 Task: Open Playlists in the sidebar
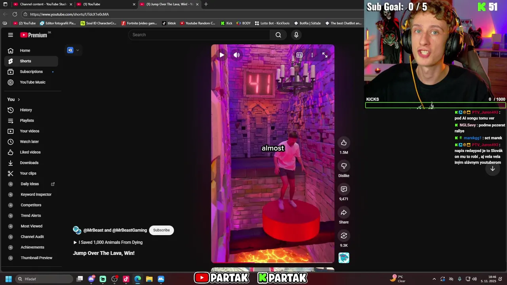(31, 120)
